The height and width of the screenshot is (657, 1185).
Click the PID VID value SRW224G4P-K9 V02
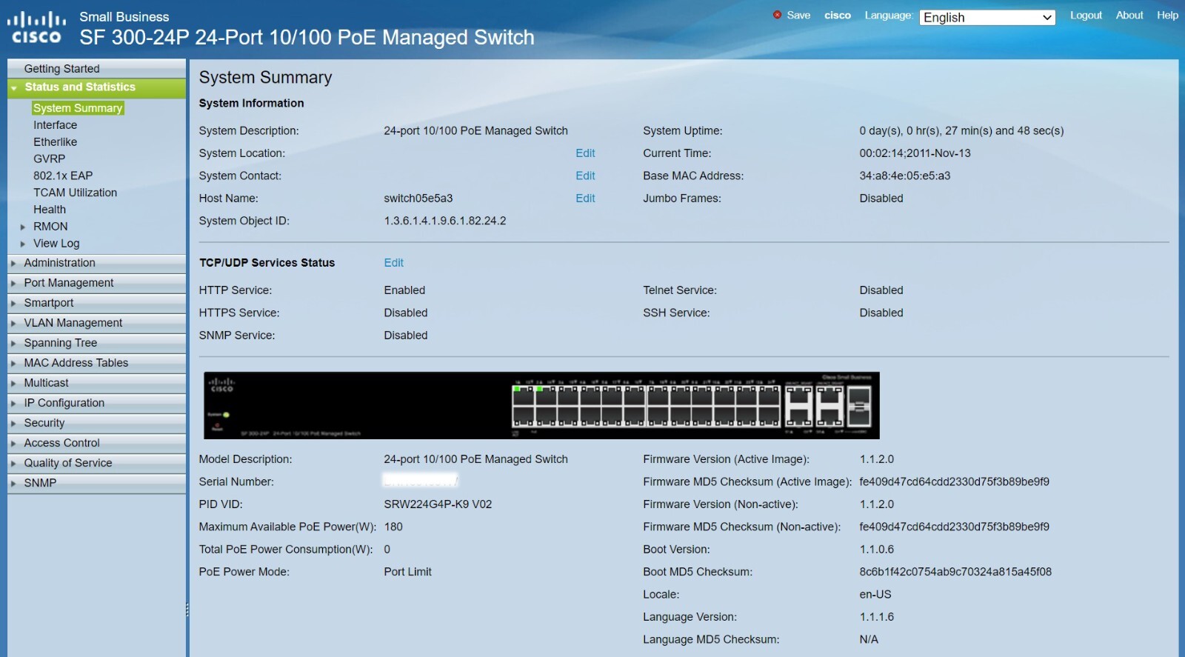coord(438,504)
